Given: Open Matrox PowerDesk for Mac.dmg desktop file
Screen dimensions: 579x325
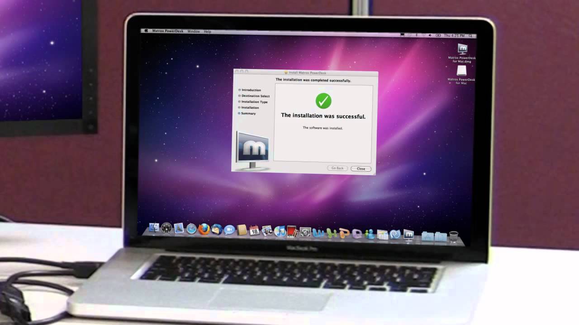Looking at the screenshot, I should pyautogui.click(x=462, y=53).
